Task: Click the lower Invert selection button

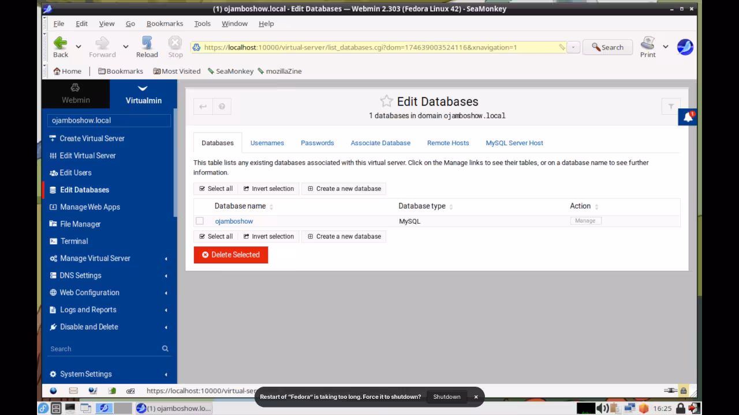Action: (x=268, y=236)
